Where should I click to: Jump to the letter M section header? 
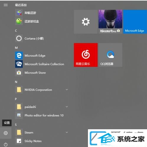tap(16, 48)
